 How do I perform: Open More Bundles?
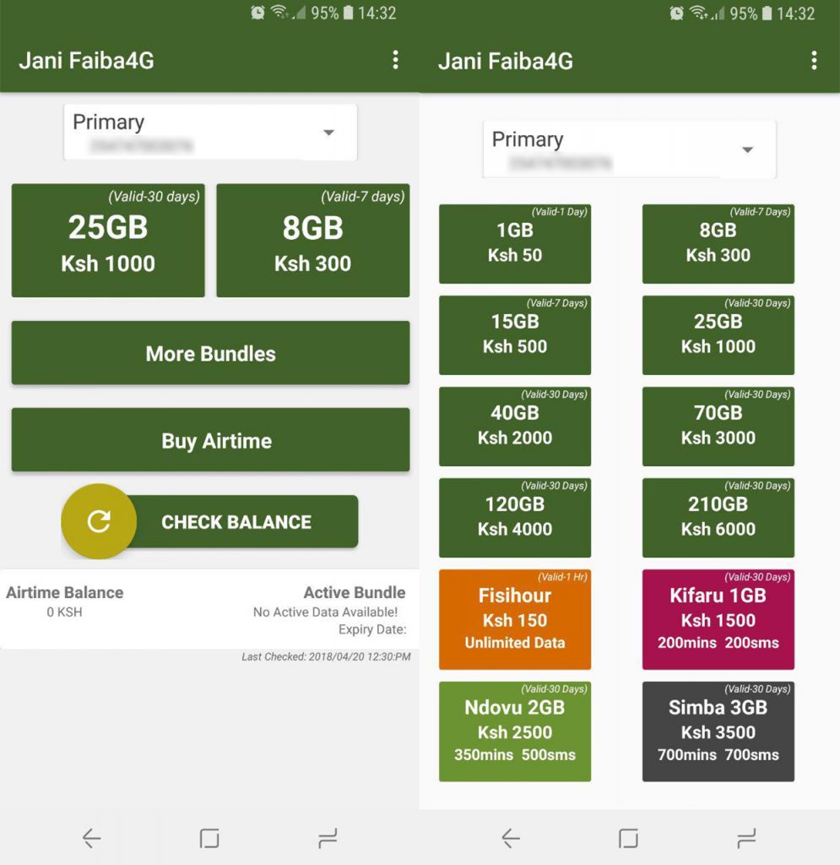[210, 353]
